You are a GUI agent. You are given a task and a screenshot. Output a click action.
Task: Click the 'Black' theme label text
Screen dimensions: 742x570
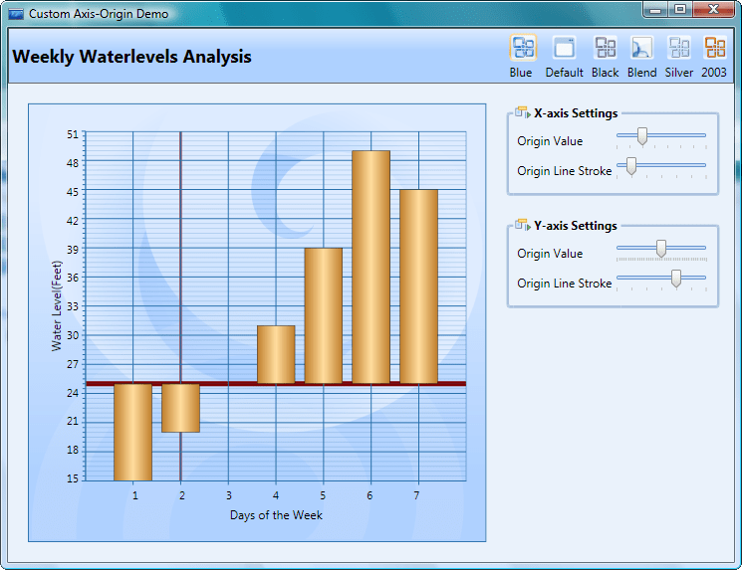tap(606, 73)
